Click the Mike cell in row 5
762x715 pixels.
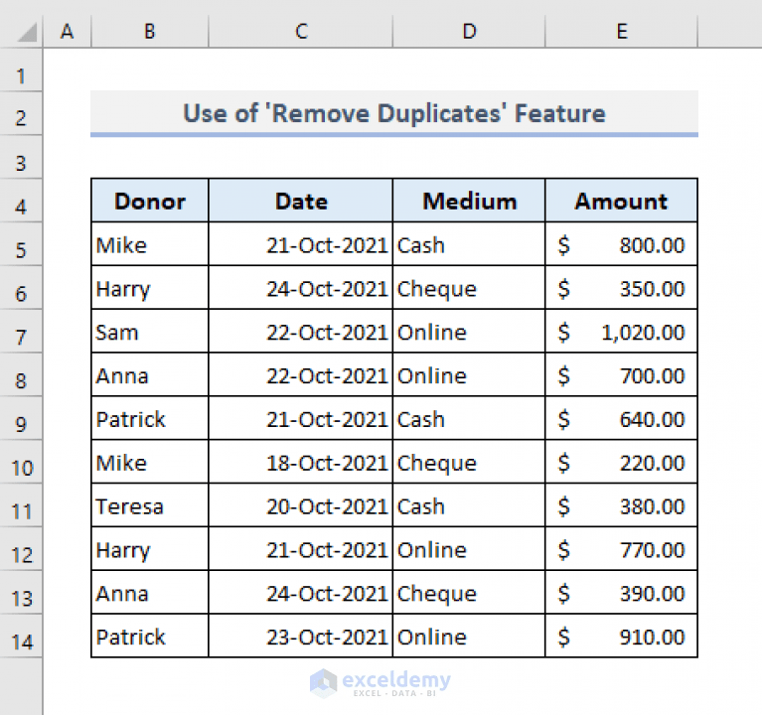(150, 244)
